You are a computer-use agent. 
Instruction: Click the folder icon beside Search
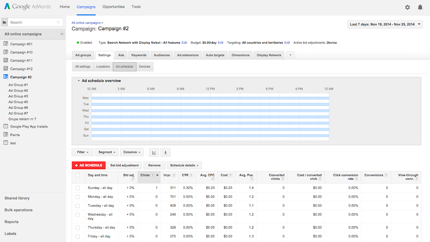coord(4,22)
